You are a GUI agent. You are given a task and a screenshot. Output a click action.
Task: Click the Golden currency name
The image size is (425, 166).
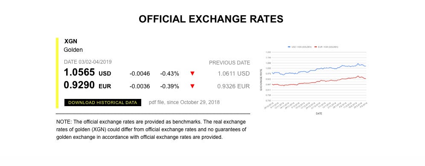tap(73, 50)
